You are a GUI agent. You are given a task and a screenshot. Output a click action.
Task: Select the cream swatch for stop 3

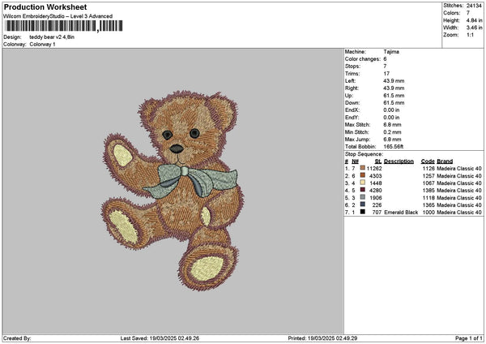[360, 183]
